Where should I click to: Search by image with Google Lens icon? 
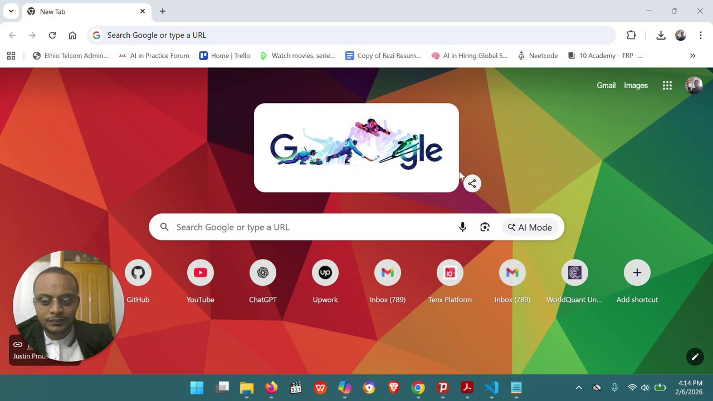tap(485, 227)
